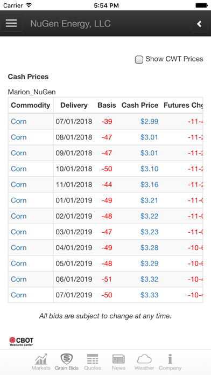Open the News tab

[x=118, y=362]
